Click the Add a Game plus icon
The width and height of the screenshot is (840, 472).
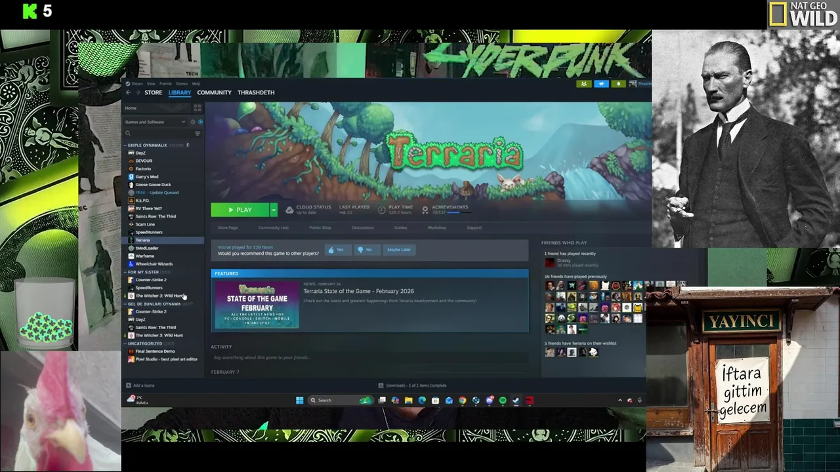click(129, 385)
